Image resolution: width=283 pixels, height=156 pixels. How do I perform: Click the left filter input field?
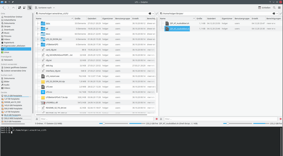[x=96, y=119]
